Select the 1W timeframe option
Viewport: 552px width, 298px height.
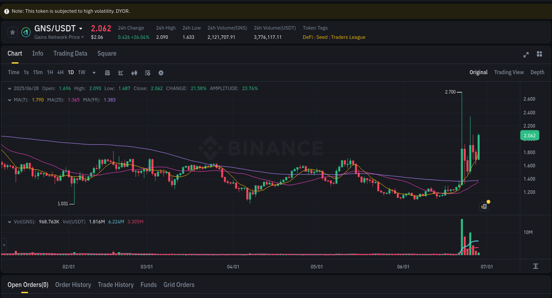point(81,72)
